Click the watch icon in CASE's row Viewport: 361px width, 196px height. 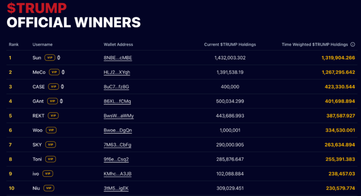62,86
